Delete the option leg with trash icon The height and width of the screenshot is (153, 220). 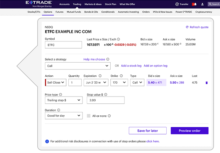[206, 82]
